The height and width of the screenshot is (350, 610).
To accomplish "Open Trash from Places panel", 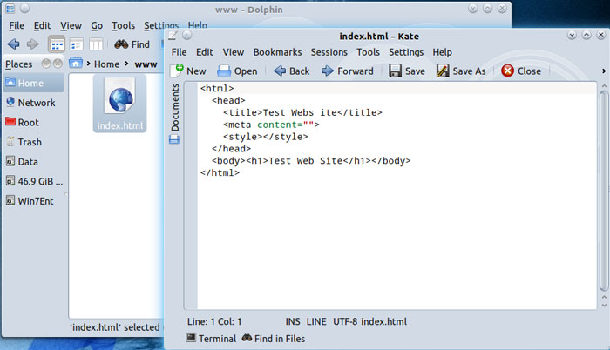I will pyautogui.click(x=33, y=142).
